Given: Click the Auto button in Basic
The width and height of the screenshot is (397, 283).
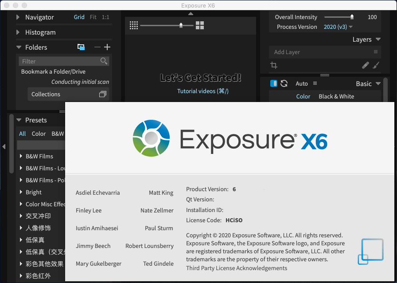Looking at the screenshot, I should [x=302, y=83].
